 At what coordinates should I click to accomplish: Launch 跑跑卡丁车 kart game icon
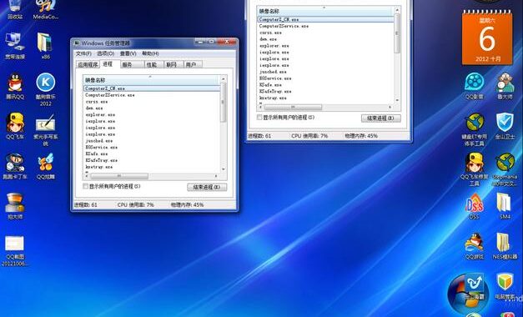[15, 166]
